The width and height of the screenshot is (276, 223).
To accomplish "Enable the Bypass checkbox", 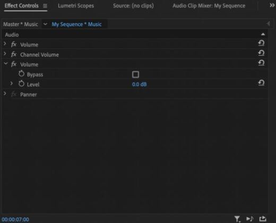I will point(135,74).
